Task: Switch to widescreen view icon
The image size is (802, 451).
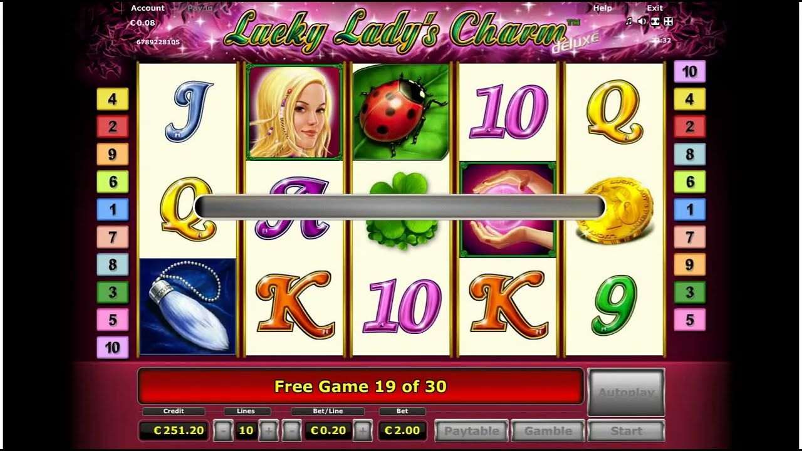Action: click(655, 21)
